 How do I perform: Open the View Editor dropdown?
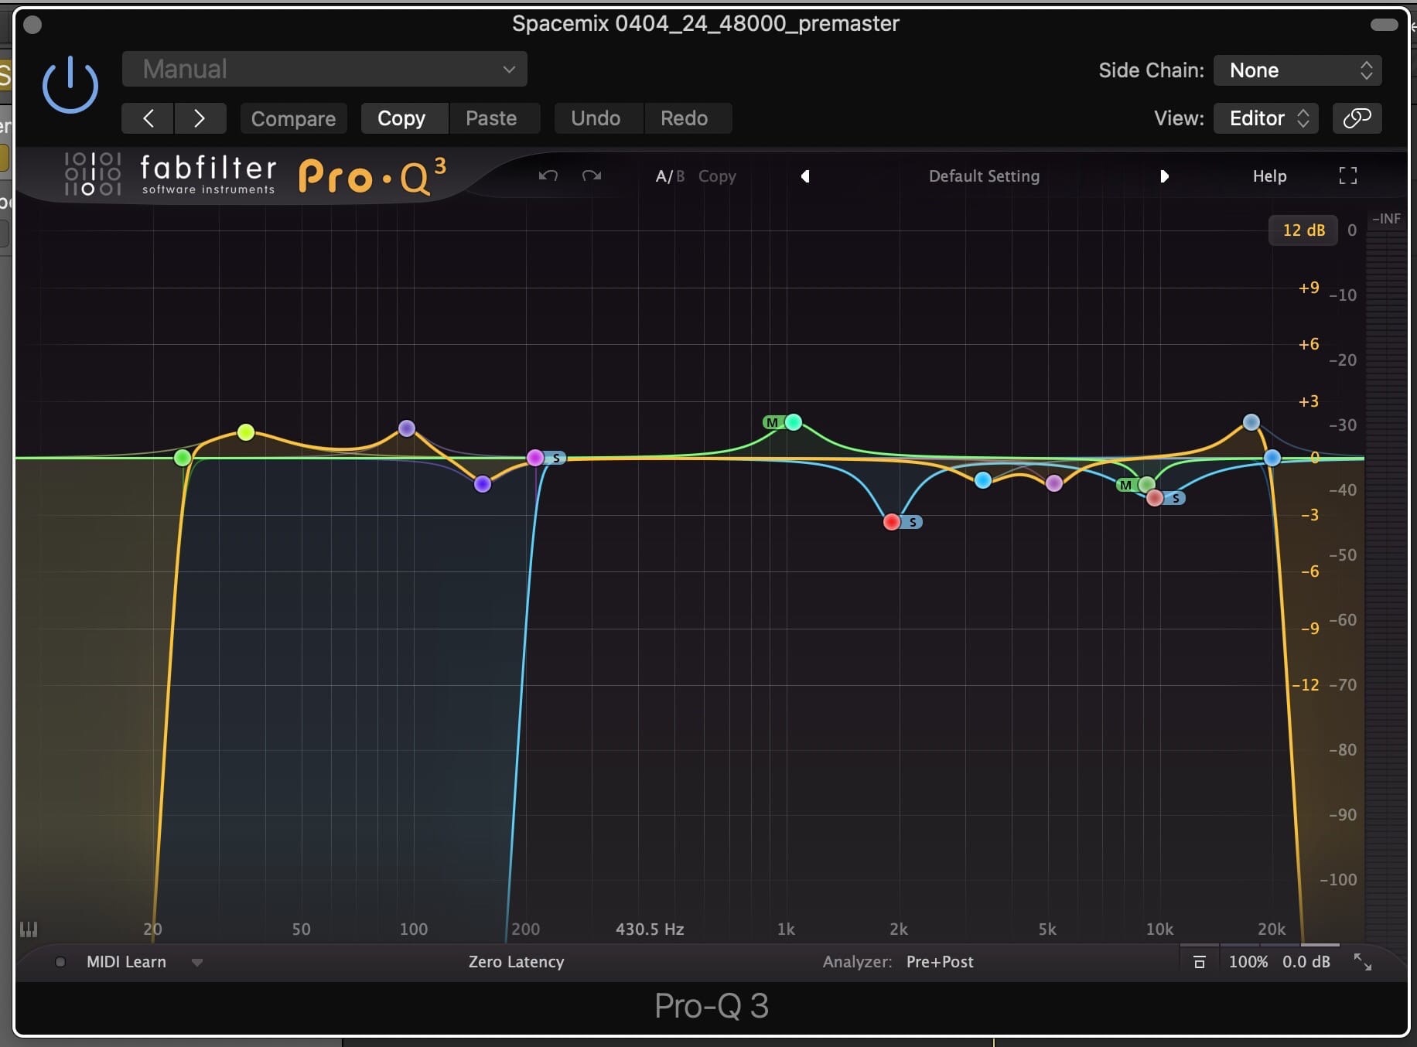pos(1266,118)
